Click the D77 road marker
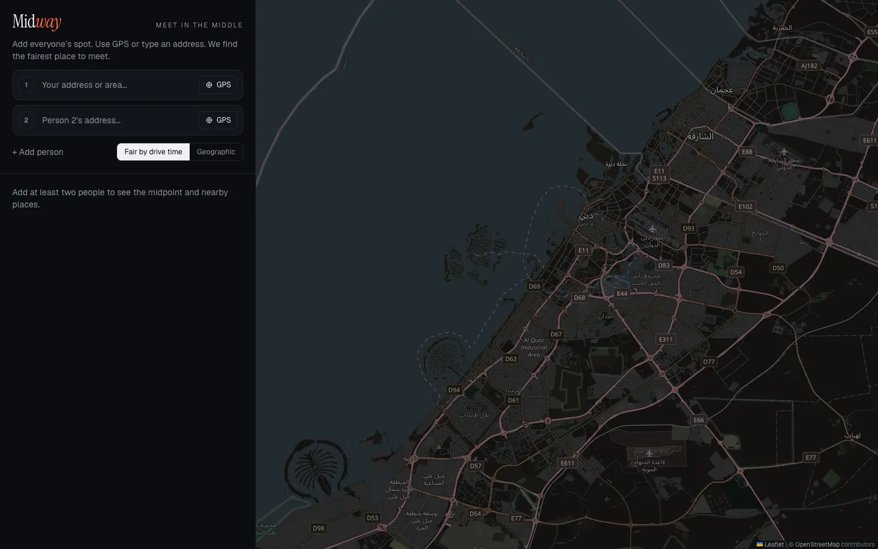Viewport: 878px width, 549px height. [708, 362]
